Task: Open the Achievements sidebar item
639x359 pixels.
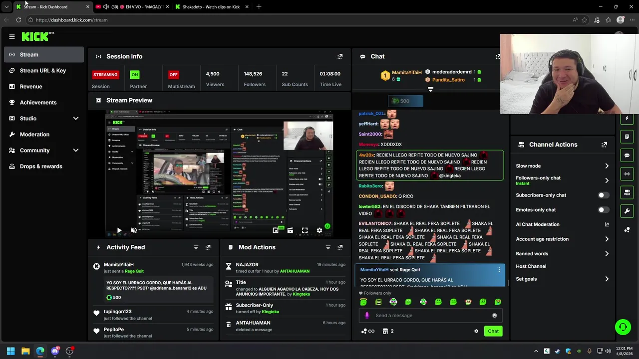Action: point(44,102)
